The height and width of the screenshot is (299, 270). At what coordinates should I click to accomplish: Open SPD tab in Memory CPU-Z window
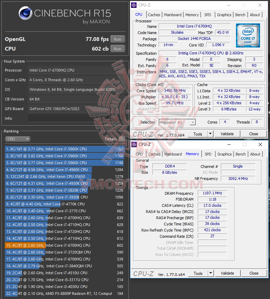click(208, 154)
